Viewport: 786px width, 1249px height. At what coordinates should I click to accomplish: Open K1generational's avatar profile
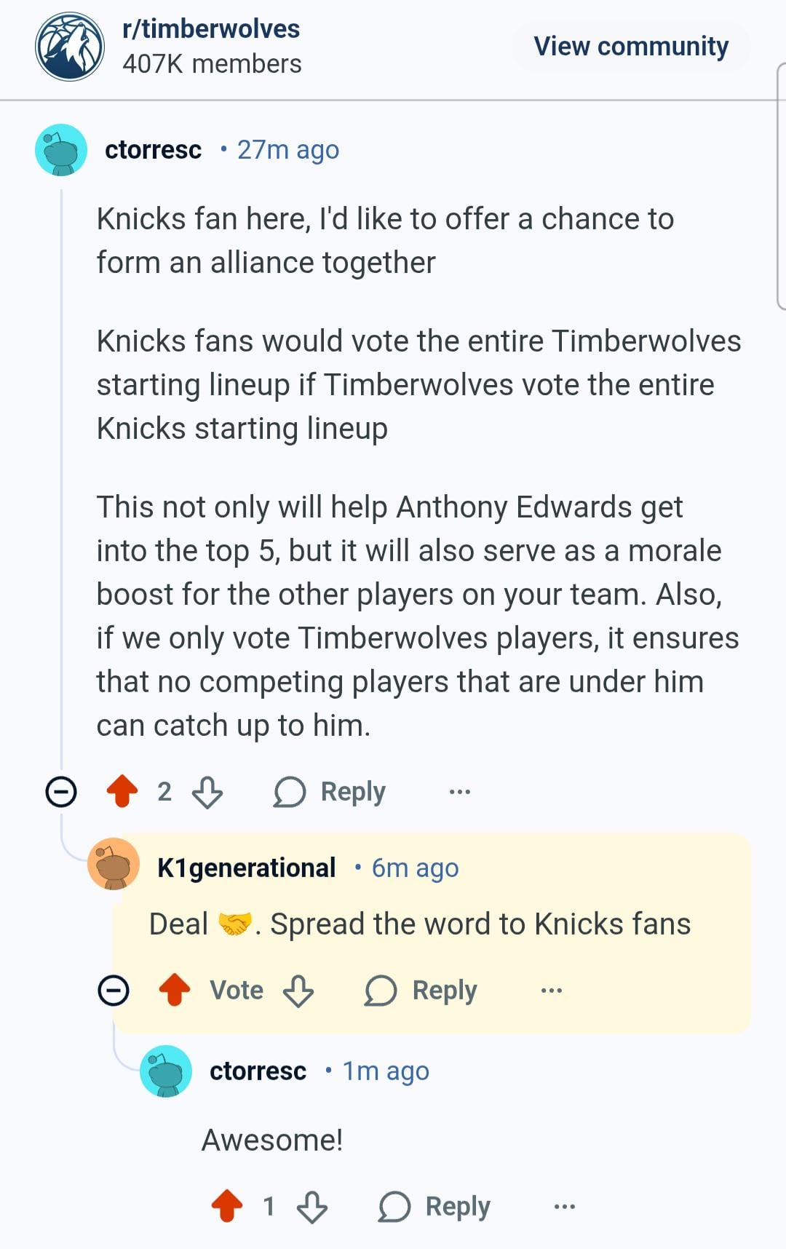point(114,864)
